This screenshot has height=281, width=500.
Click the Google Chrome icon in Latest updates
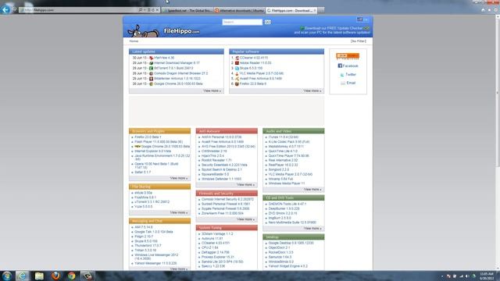tap(151, 84)
